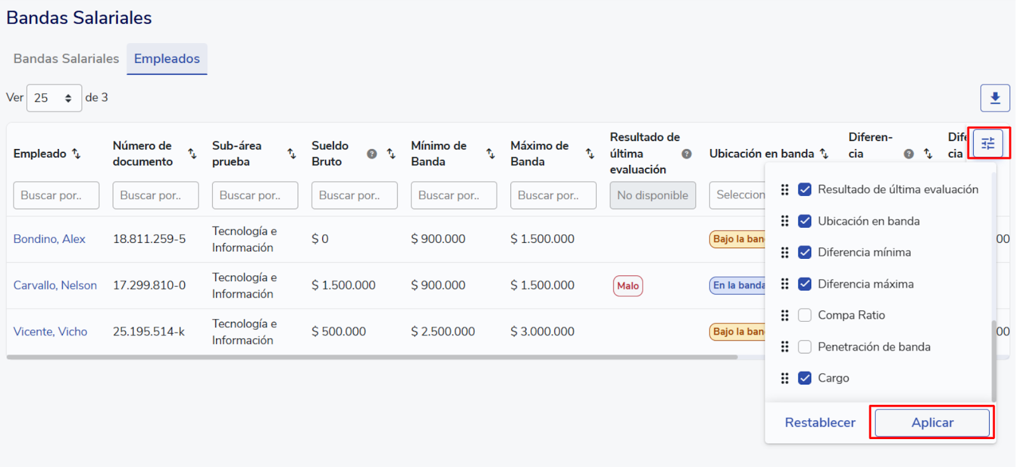This screenshot has height=467, width=1017.
Task: Open Ubicación en banda filter dropdown
Action: click(737, 195)
